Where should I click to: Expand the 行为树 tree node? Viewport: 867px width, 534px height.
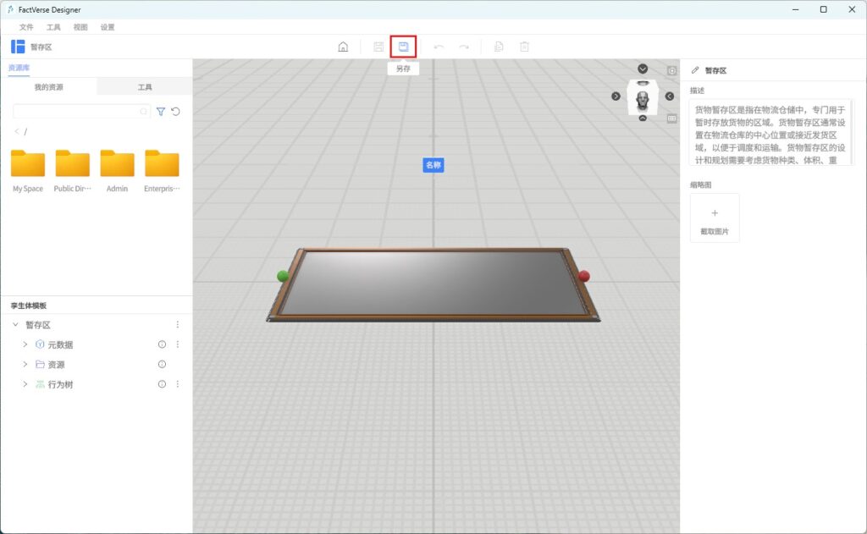[x=25, y=384]
